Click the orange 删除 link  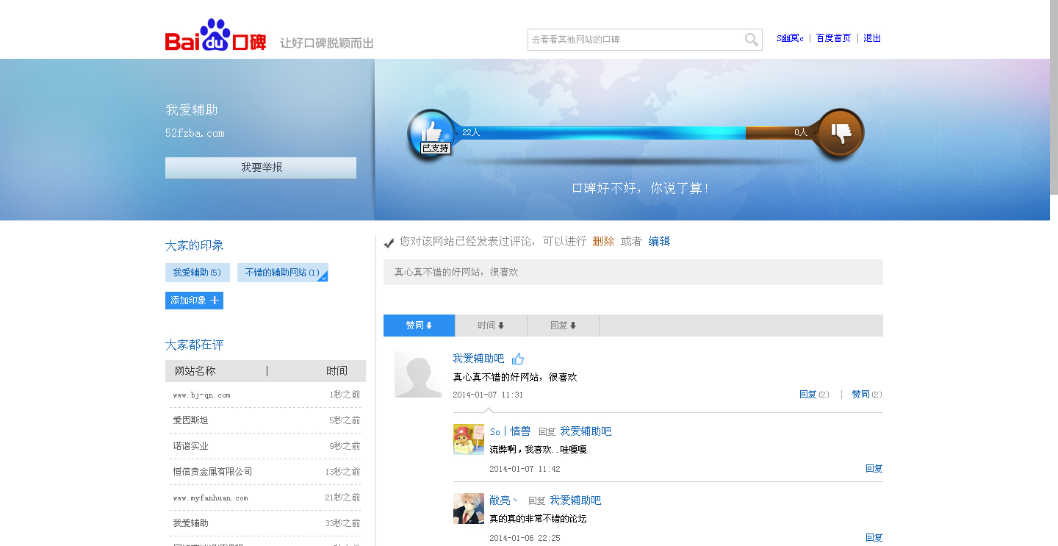click(603, 241)
